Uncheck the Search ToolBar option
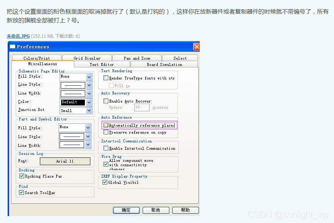334x223 pixels. coord(22,193)
